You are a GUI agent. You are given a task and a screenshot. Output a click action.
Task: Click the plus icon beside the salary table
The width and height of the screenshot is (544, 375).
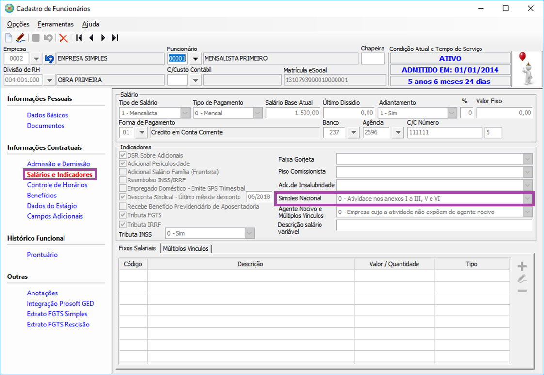tap(522, 266)
